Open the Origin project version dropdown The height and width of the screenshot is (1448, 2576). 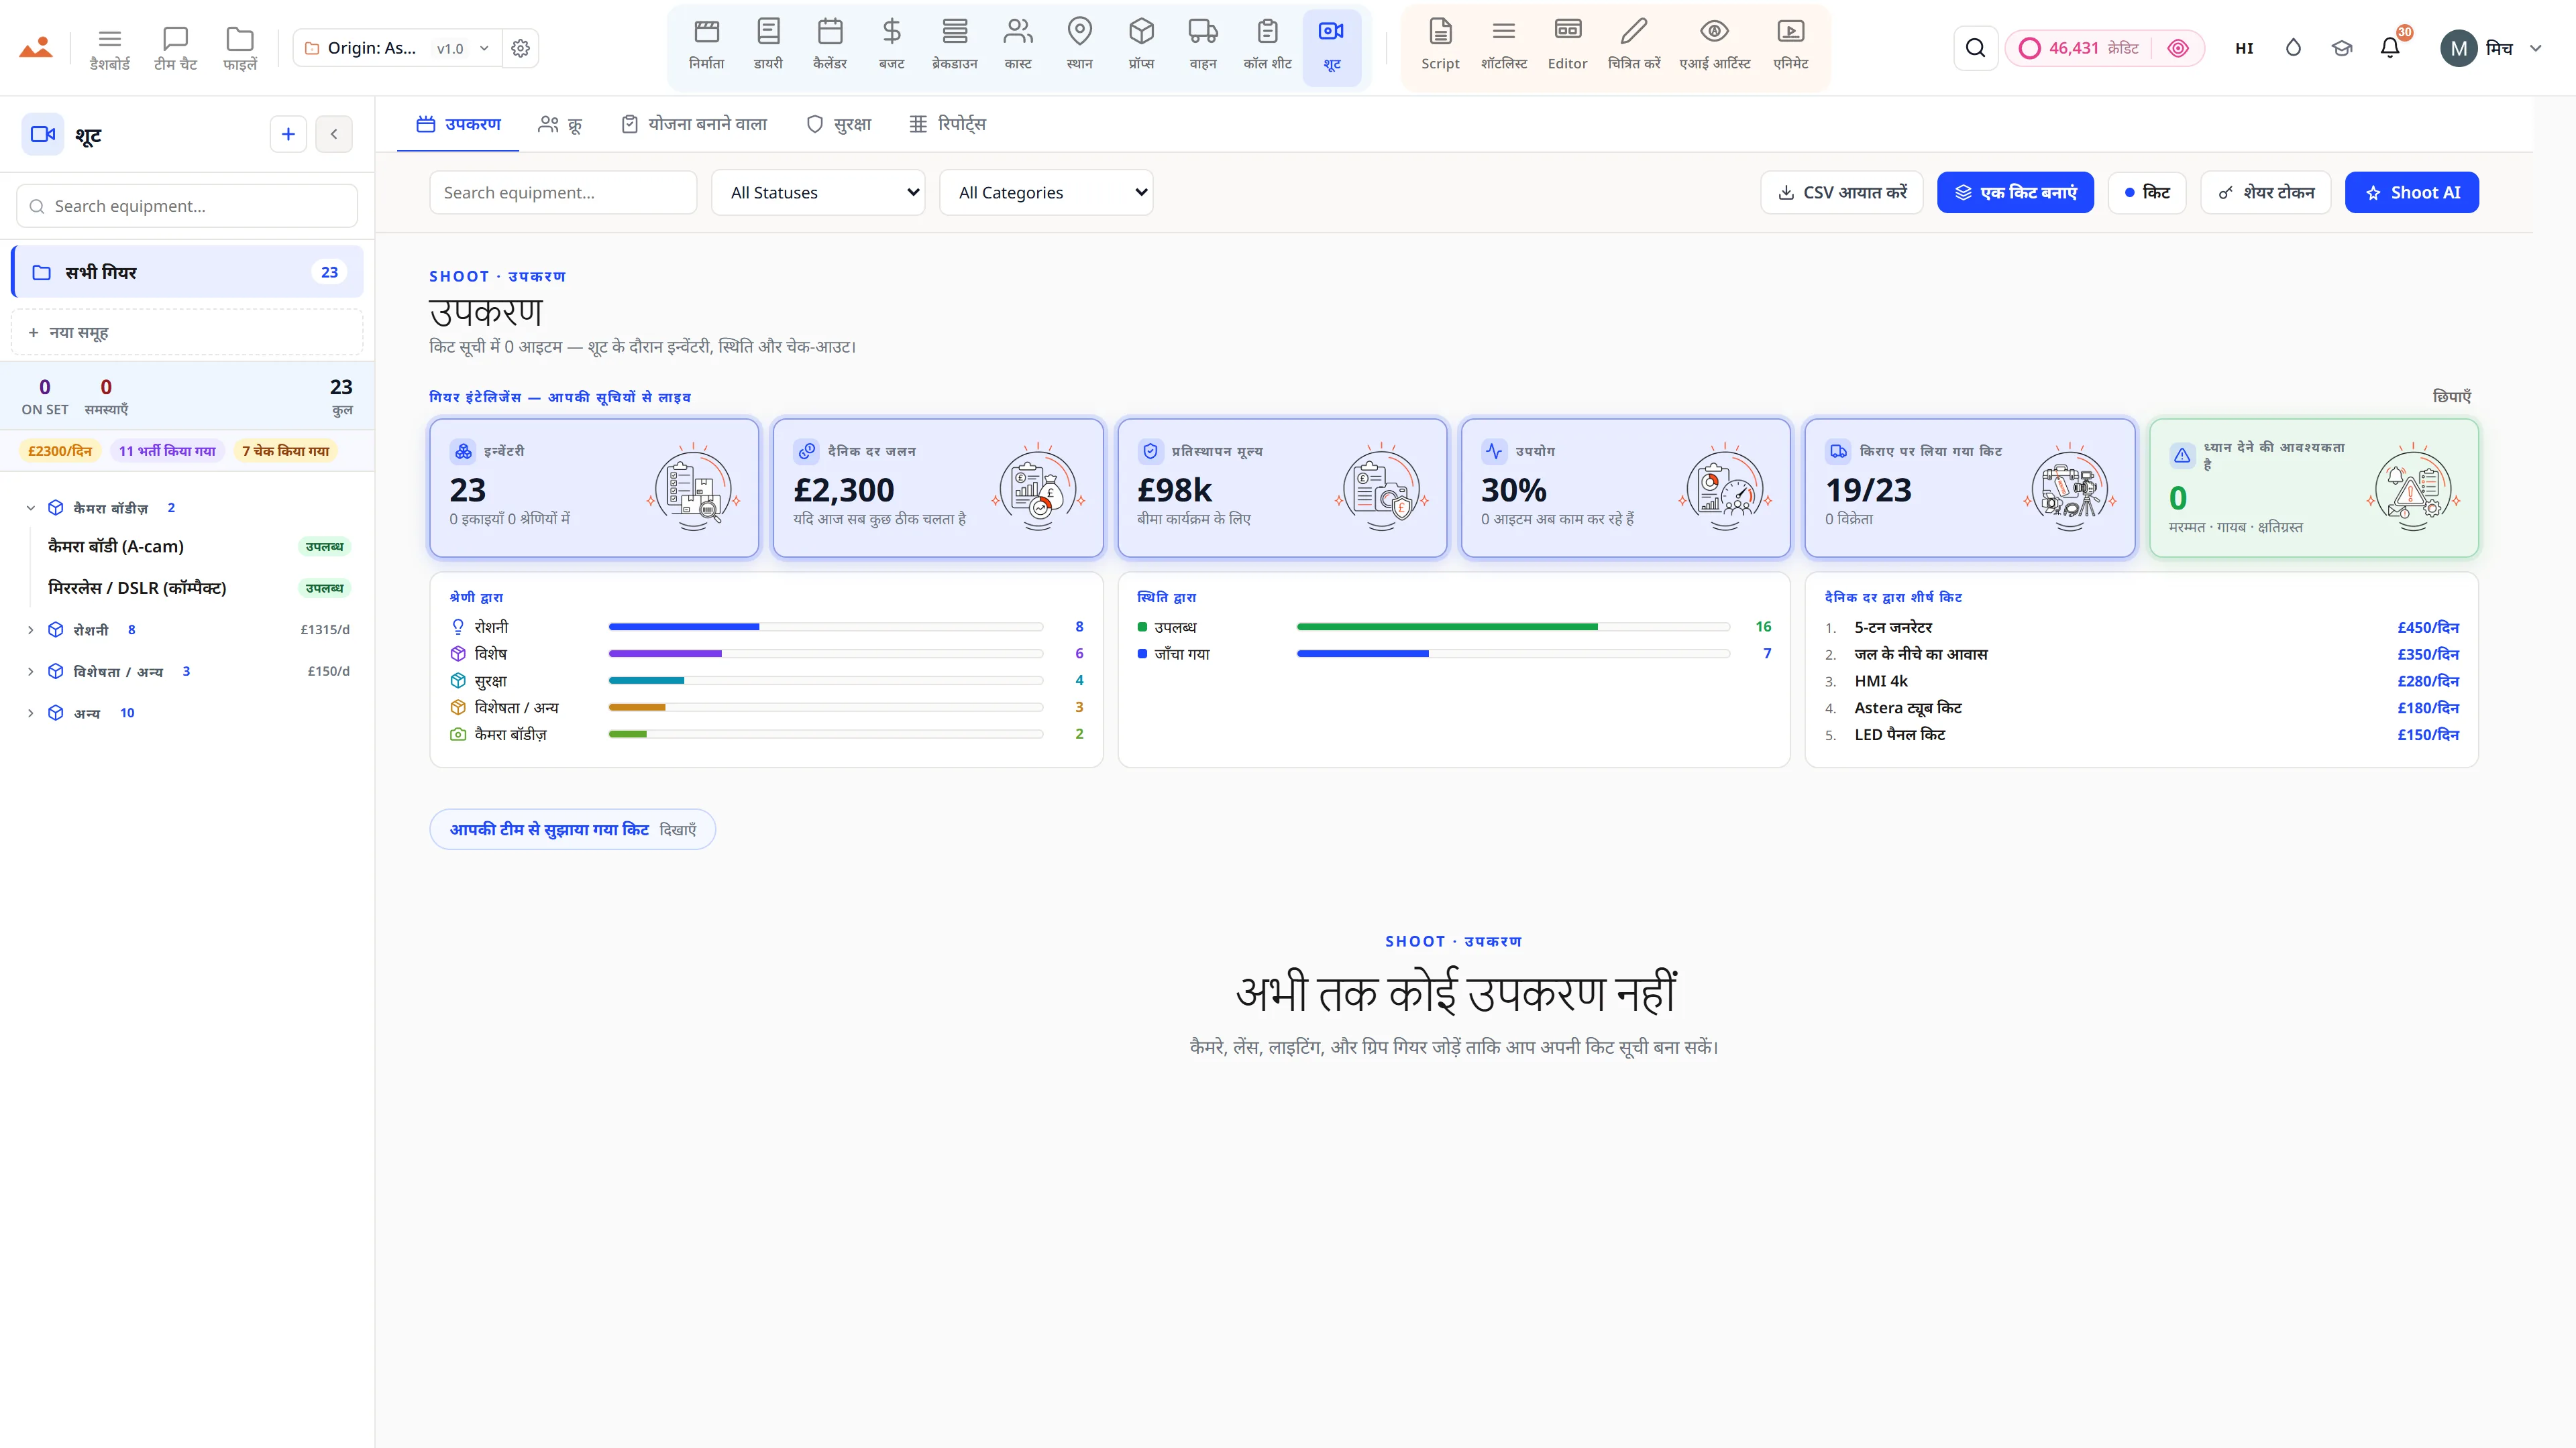(398, 48)
